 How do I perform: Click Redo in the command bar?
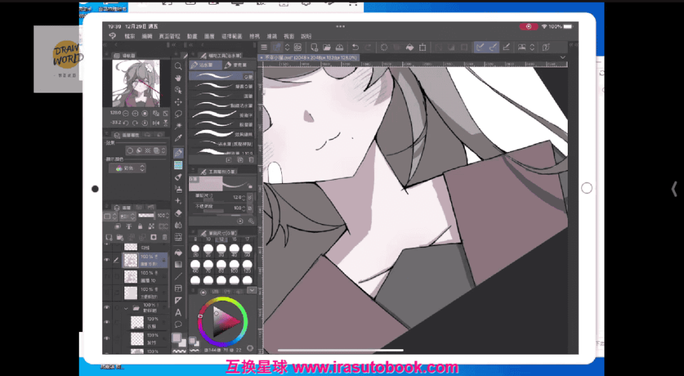(368, 47)
